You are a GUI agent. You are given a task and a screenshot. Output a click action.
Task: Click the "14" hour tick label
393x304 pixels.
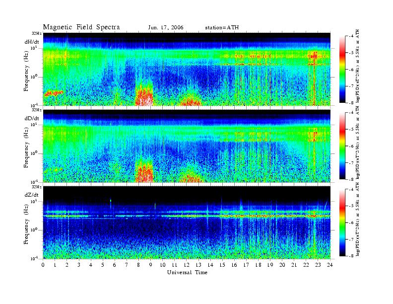pyautogui.click(x=210, y=265)
